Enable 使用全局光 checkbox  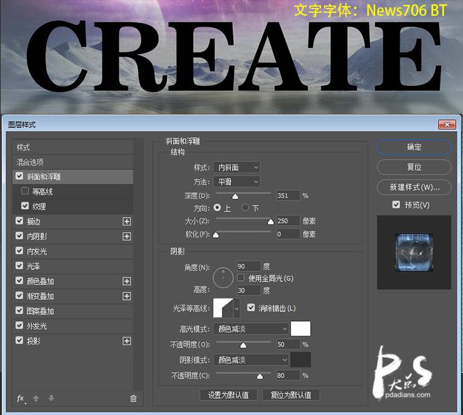pyautogui.click(x=241, y=278)
